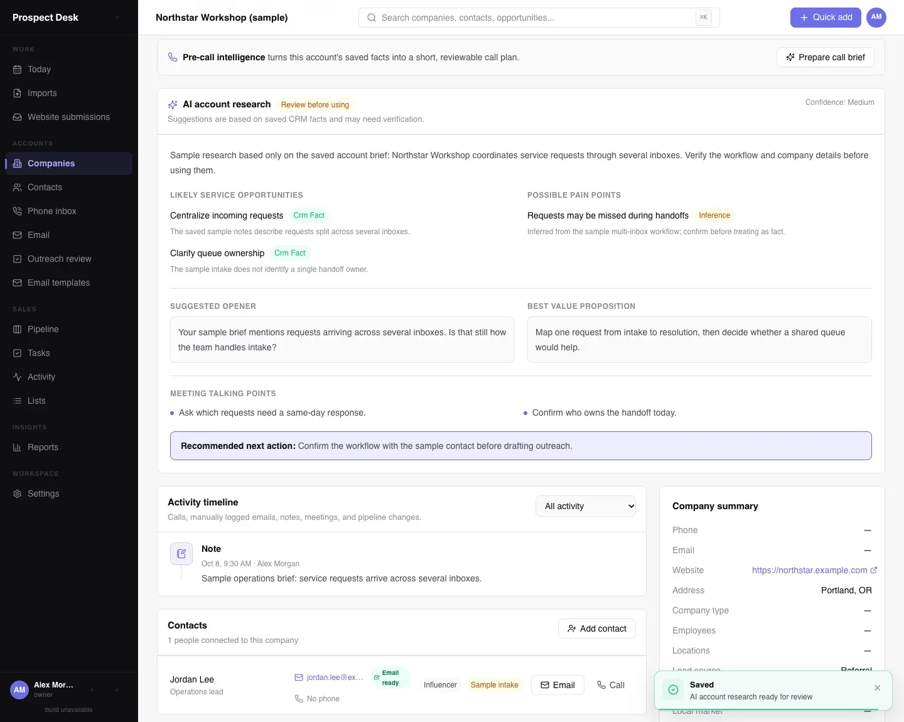Click the Tasks checkbox icon in sidebar
The height and width of the screenshot is (722, 904).
coord(18,353)
